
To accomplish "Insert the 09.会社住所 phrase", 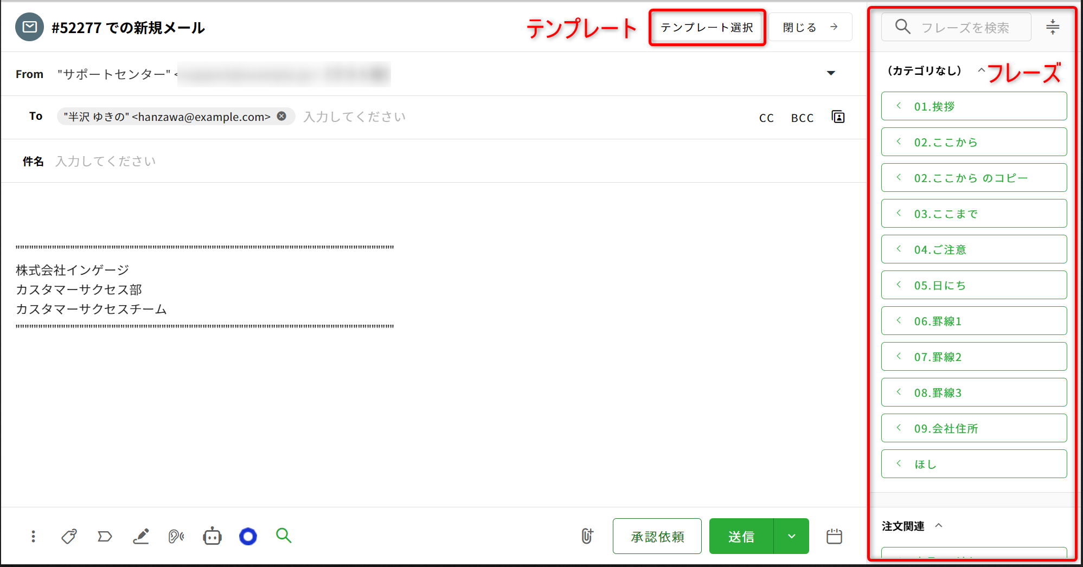I will click(973, 428).
